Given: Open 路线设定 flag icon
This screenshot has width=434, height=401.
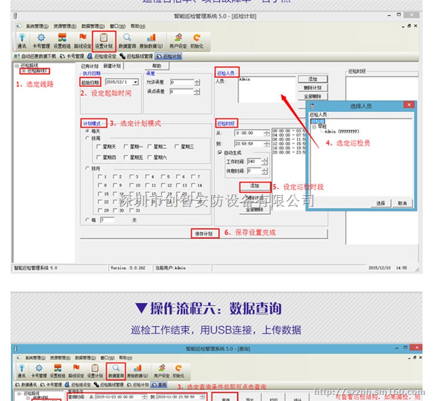Looking at the screenshot, I should [83, 40].
